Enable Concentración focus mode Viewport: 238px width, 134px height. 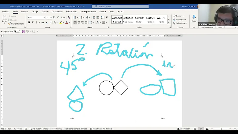click(184, 129)
